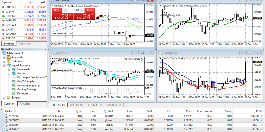Screen dimensions: 265x132
Task: Hide the one-click trading panel on GBPUSD chart
Action: (x=52, y=6)
